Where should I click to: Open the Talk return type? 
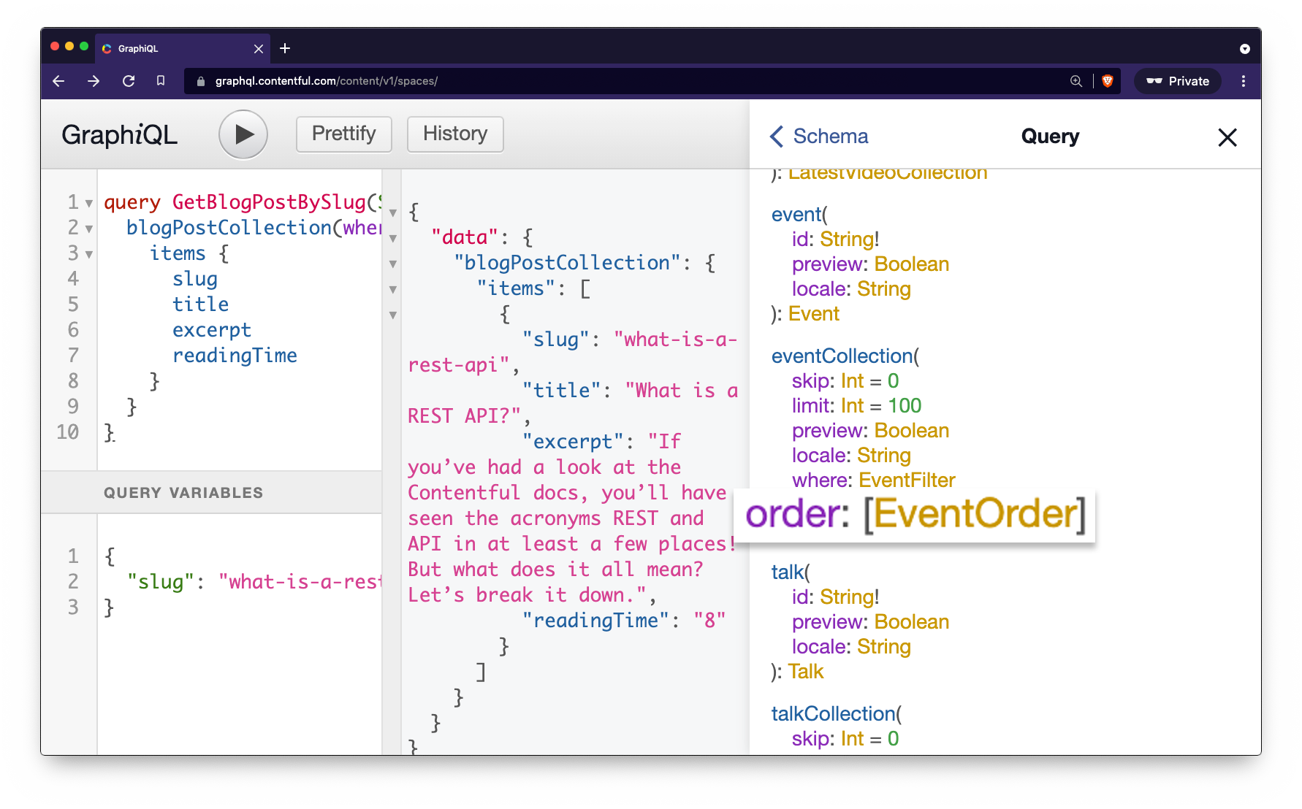[x=806, y=672]
